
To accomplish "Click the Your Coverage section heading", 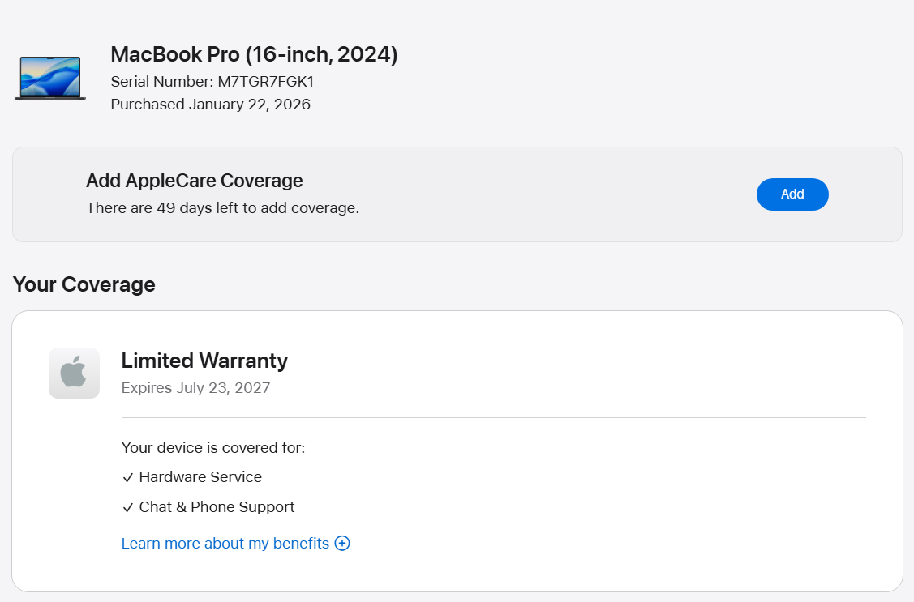I will (x=84, y=284).
